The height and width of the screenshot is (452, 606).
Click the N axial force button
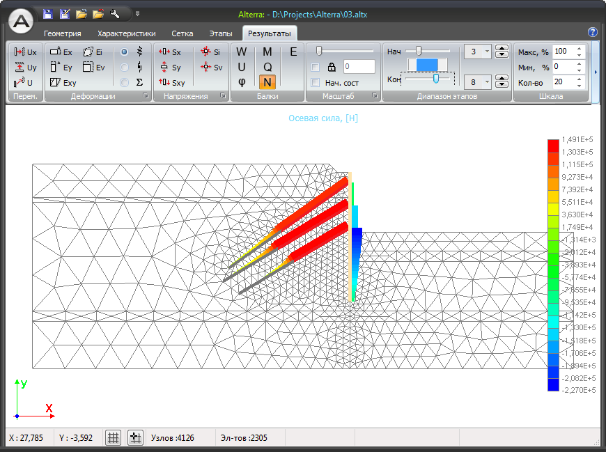[x=267, y=82]
